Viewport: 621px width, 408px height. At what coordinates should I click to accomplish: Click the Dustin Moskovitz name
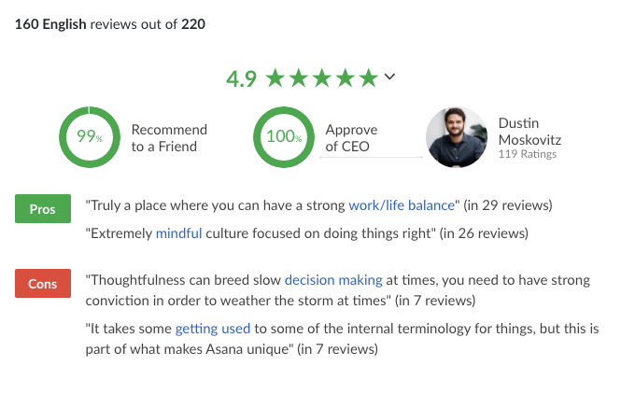tap(529, 132)
